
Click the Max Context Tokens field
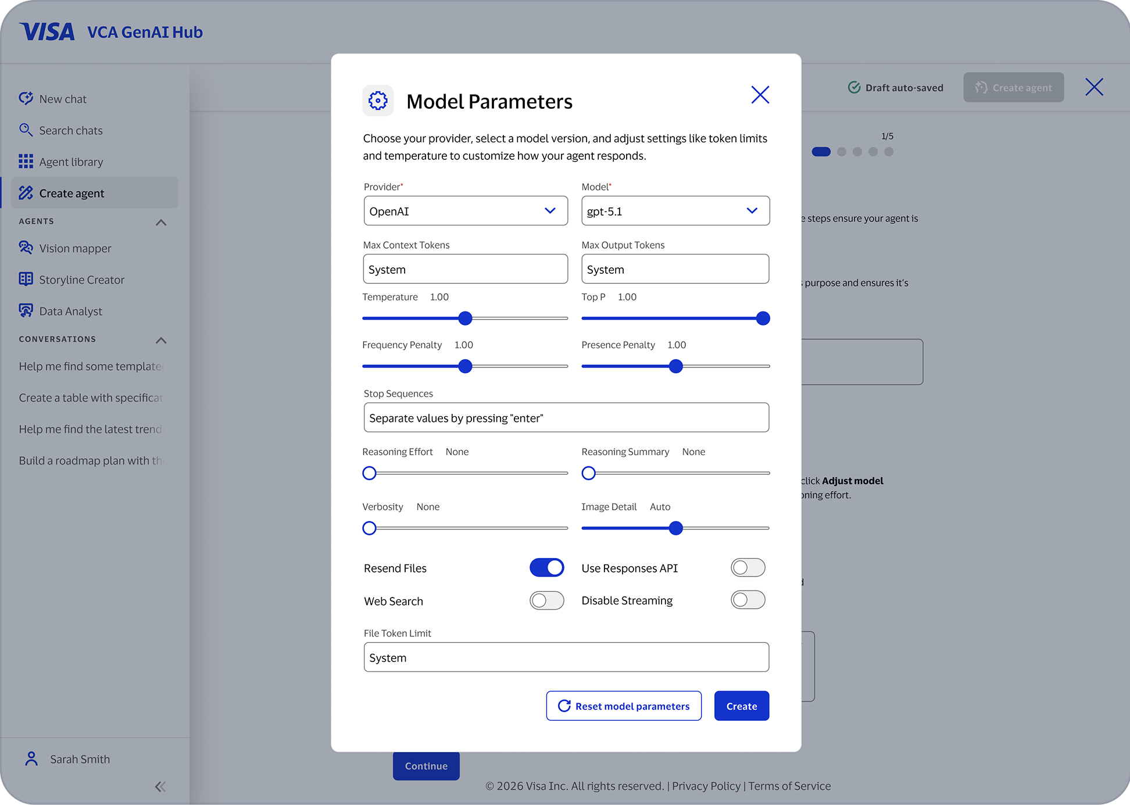tap(466, 269)
